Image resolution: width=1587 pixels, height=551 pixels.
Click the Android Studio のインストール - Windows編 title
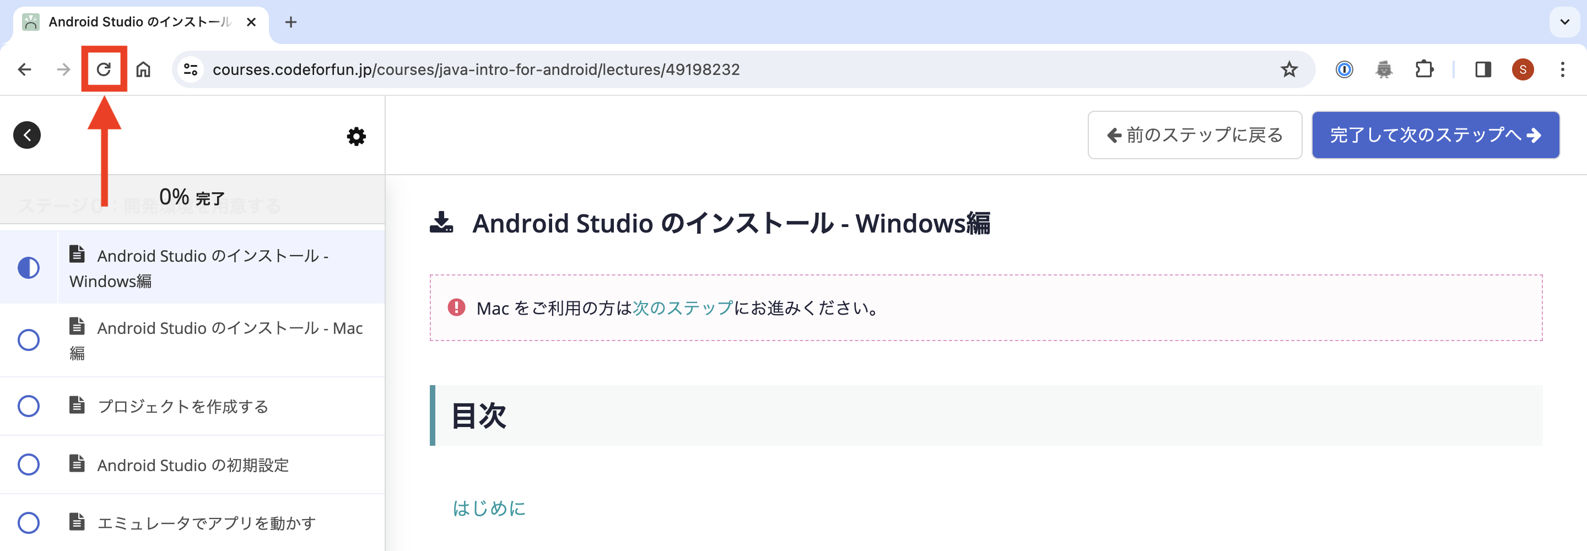point(731,223)
